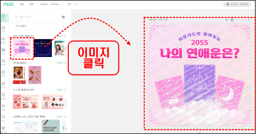Click the 나의 연애운은? canvas headline
256x134 pixels.
coord(199,53)
